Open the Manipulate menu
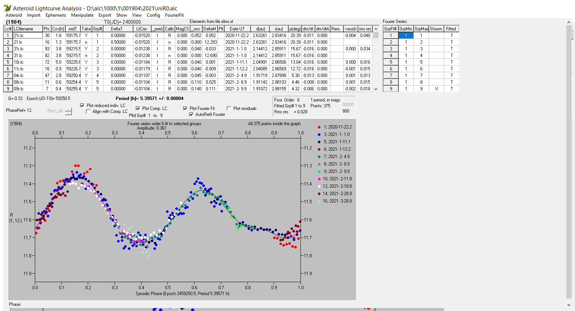 [82, 15]
